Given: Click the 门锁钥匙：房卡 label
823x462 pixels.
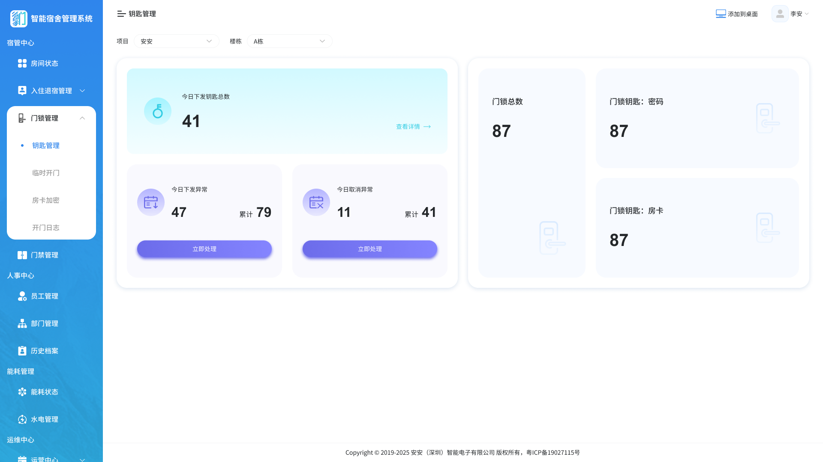Looking at the screenshot, I should pyautogui.click(x=637, y=211).
